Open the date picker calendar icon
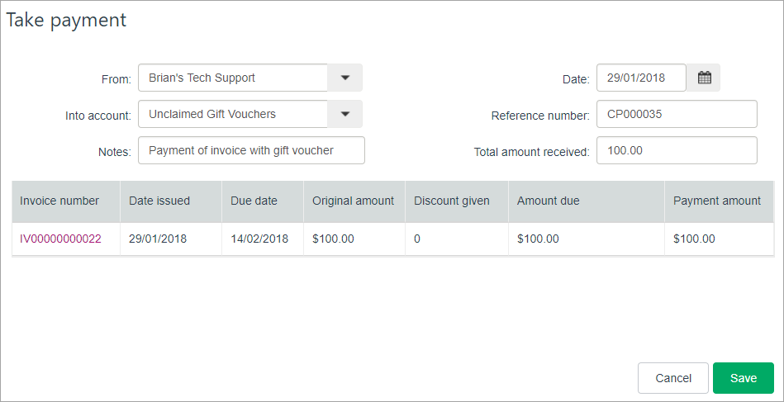Viewport: 784px width, 402px height. (x=704, y=78)
